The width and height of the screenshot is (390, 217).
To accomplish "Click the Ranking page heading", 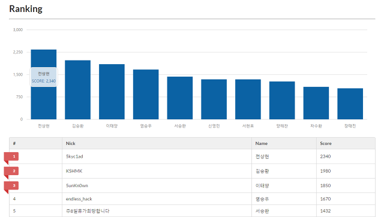I will click(x=26, y=9).
